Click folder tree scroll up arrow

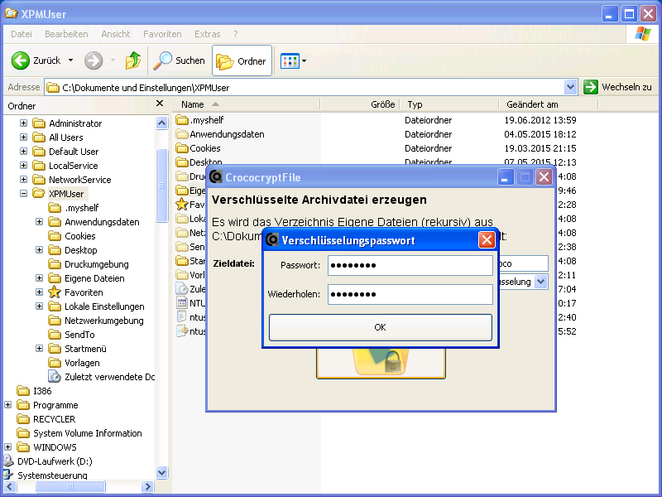tap(161, 123)
